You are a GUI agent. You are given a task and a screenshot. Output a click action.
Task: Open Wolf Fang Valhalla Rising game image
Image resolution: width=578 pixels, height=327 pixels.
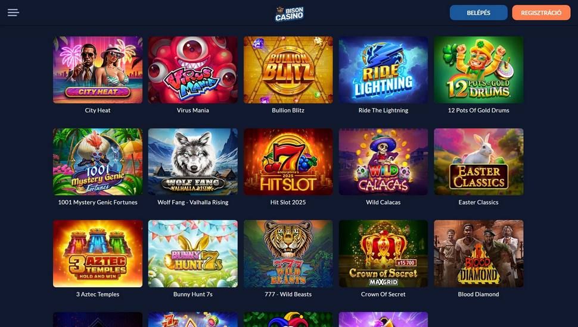[x=193, y=162]
